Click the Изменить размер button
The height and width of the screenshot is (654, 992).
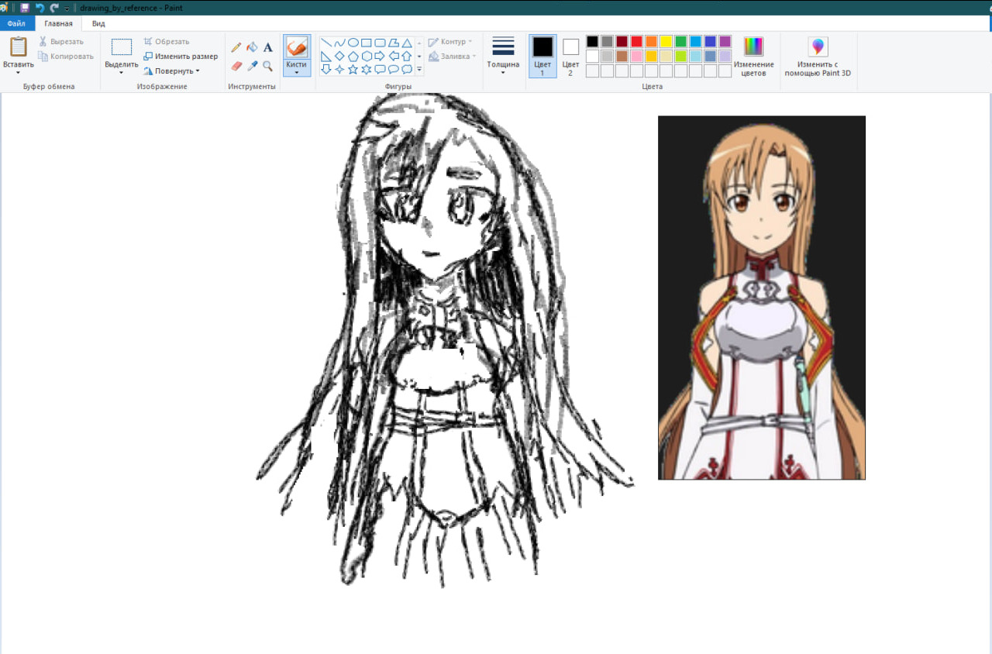pyautogui.click(x=181, y=56)
